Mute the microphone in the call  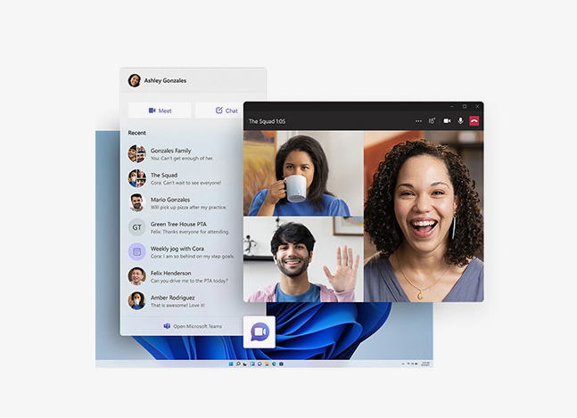pos(460,121)
